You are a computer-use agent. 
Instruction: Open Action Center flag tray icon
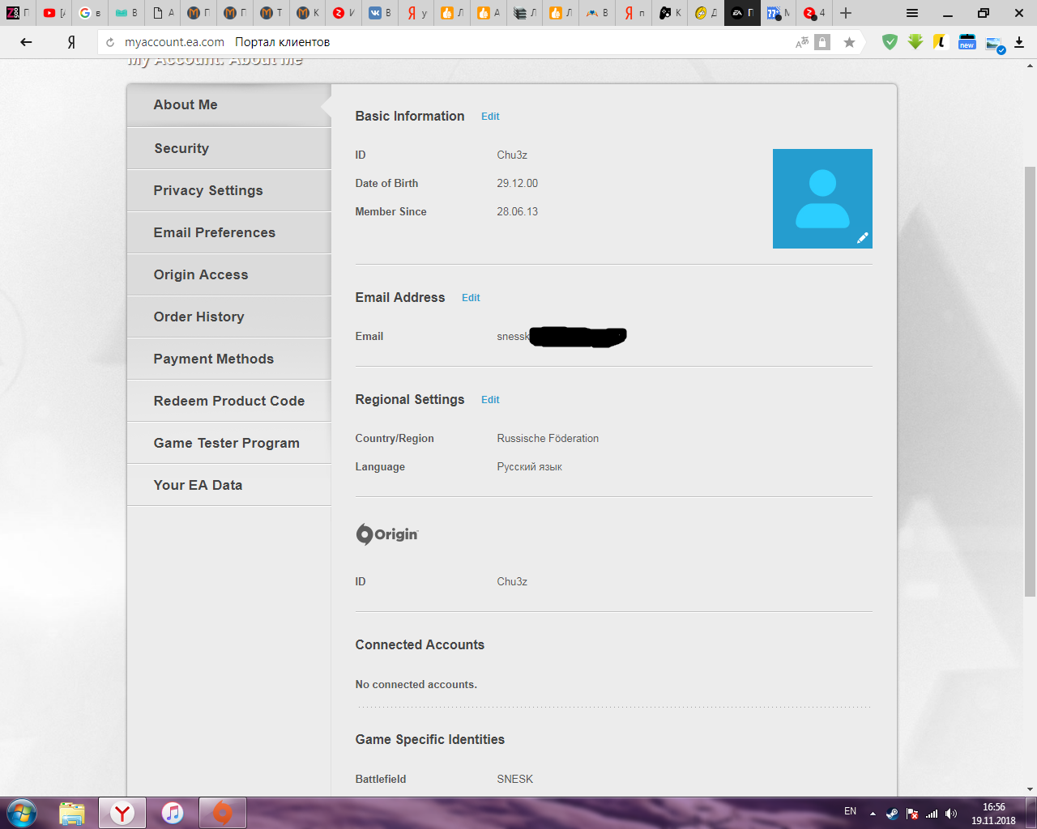912,814
